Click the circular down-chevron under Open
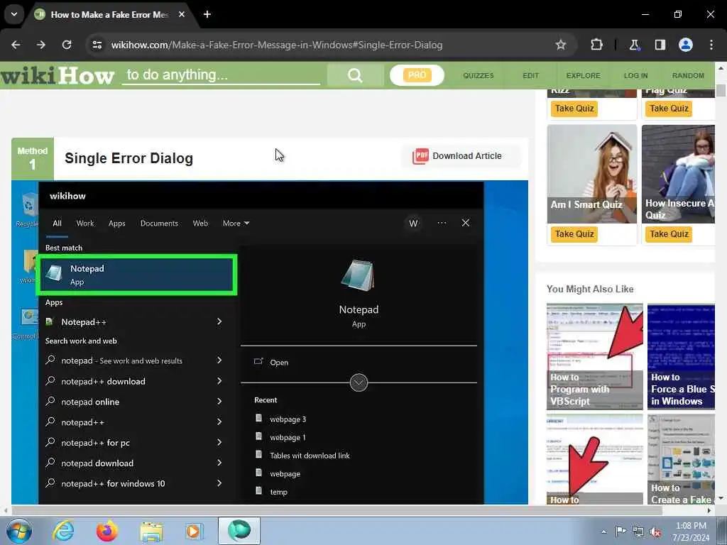The width and height of the screenshot is (727, 545). [x=359, y=382]
